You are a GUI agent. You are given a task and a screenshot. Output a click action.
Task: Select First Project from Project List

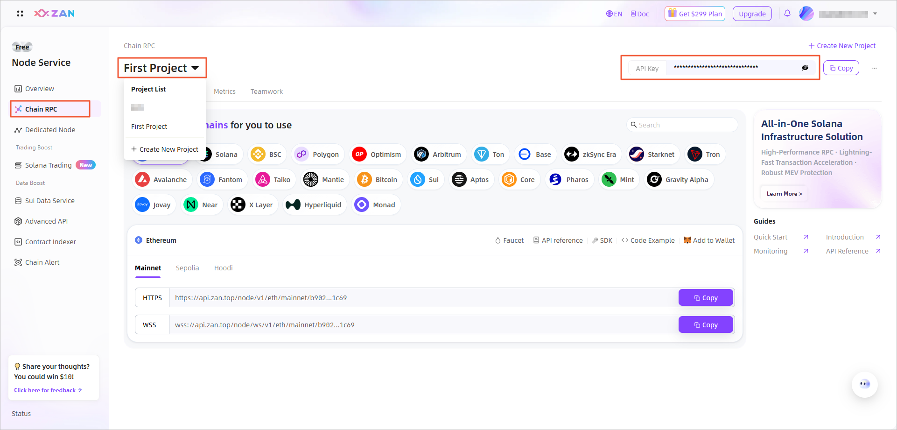(149, 127)
